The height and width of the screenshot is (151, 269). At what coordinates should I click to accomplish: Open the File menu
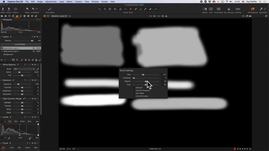[x=27, y=2]
